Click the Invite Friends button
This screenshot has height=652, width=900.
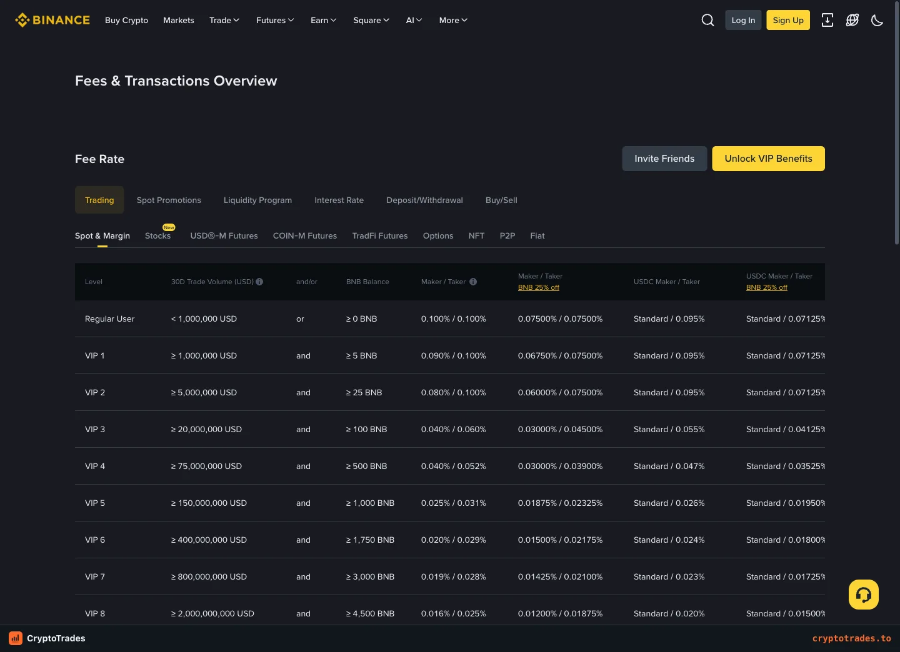click(664, 159)
